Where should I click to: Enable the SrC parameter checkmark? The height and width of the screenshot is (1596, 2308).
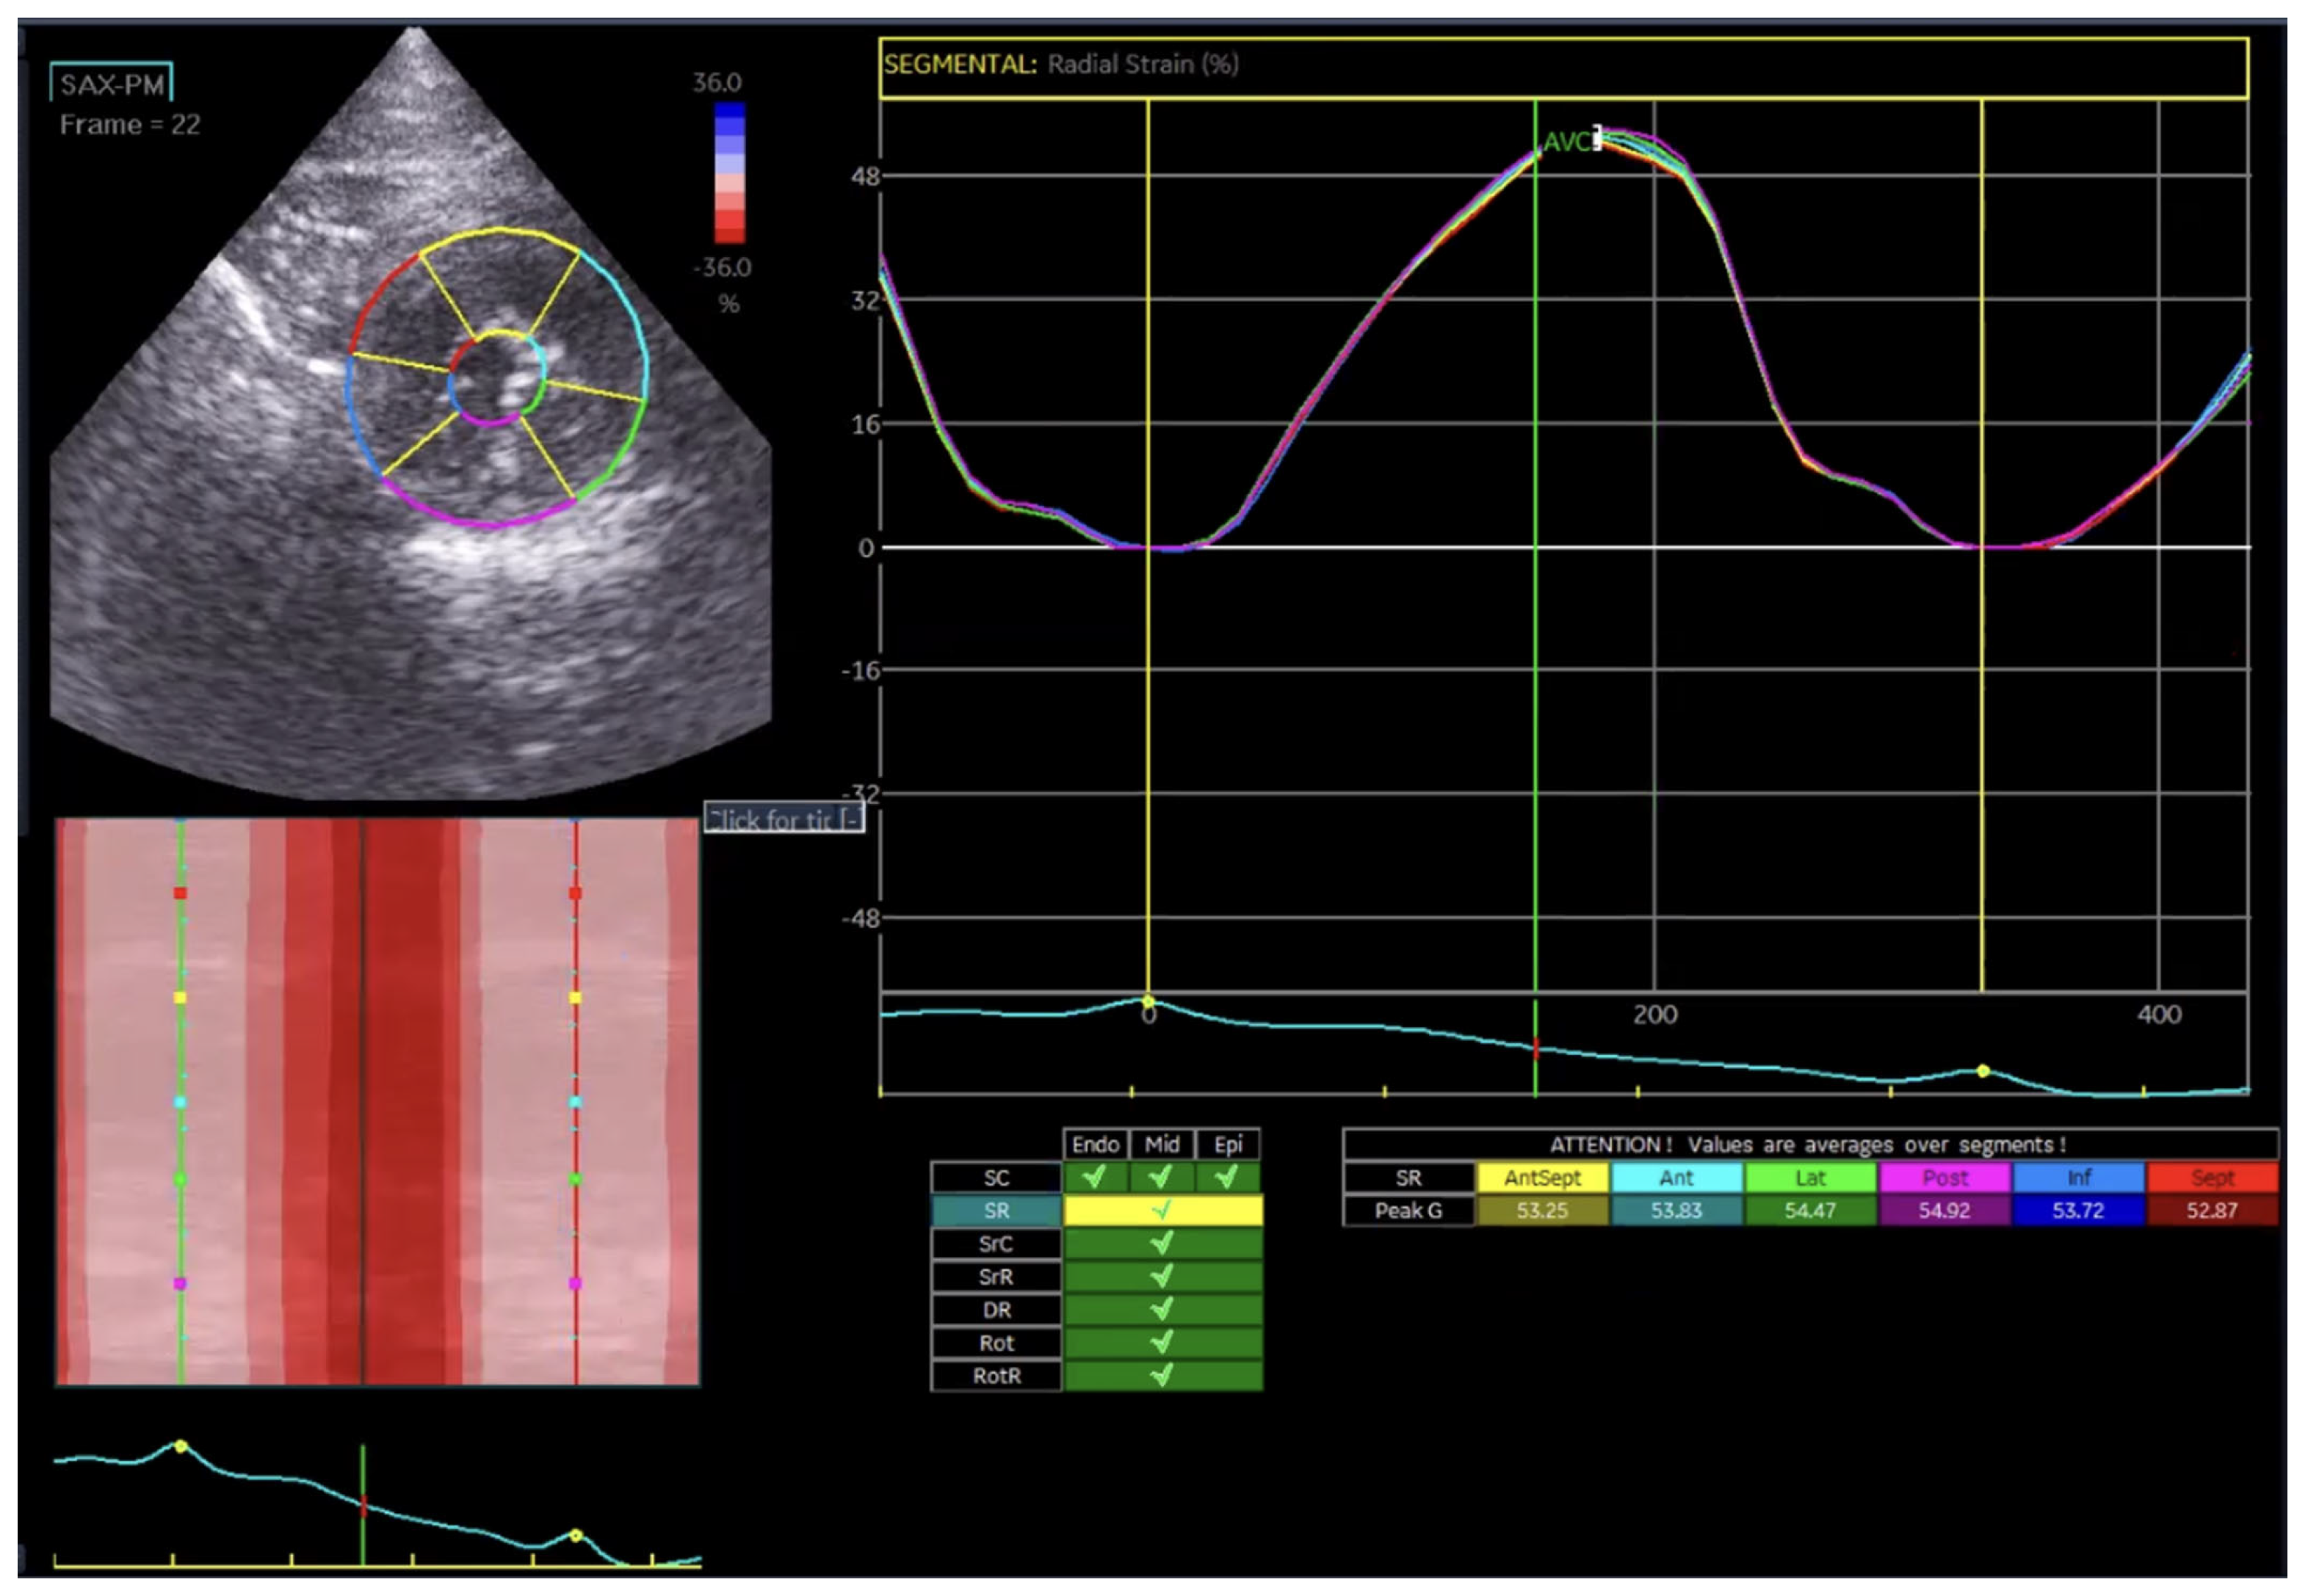pos(1162,1243)
